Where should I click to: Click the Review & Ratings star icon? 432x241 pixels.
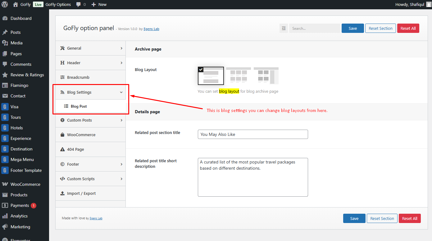(5, 75)
